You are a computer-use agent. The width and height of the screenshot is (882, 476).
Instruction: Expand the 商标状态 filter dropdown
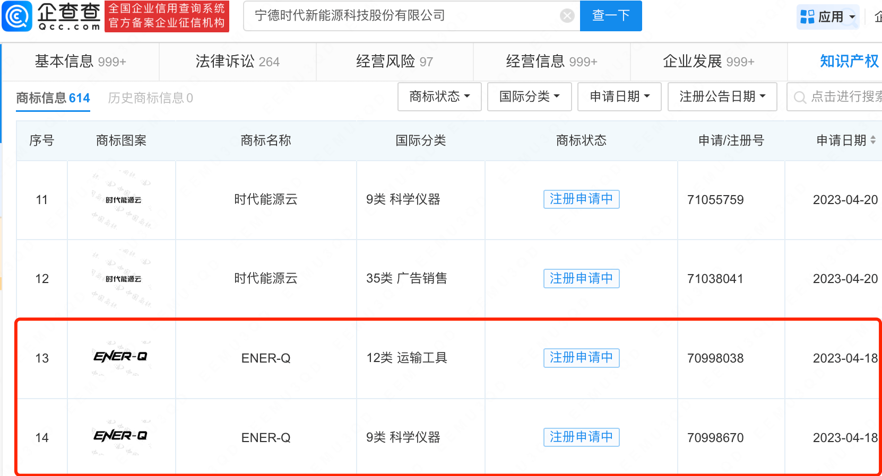[439, 96]
